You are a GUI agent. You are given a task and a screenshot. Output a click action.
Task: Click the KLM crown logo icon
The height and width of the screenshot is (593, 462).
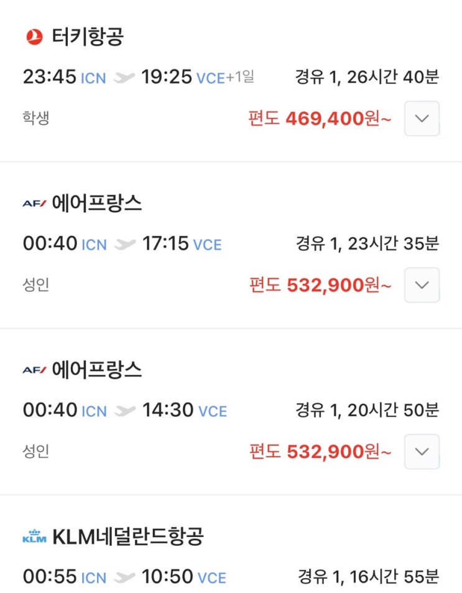point(34,537)
